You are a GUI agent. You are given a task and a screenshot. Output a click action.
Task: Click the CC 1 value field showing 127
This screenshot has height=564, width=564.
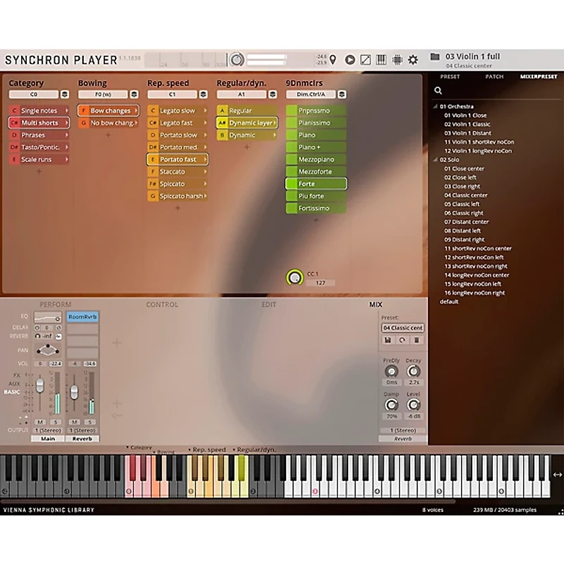[320, 283]
